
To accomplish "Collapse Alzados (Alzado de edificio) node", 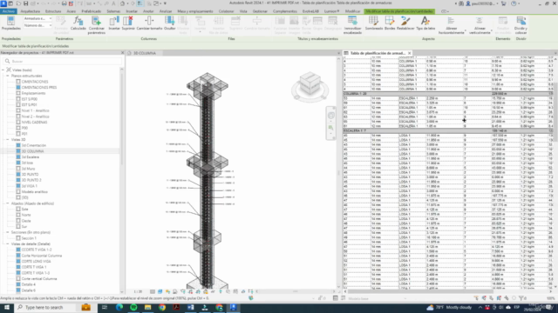I will coord(8,203).
